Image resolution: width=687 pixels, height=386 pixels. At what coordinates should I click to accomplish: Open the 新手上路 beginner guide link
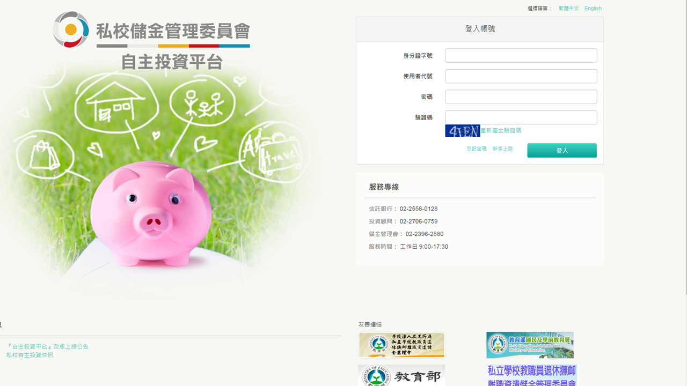502,149
